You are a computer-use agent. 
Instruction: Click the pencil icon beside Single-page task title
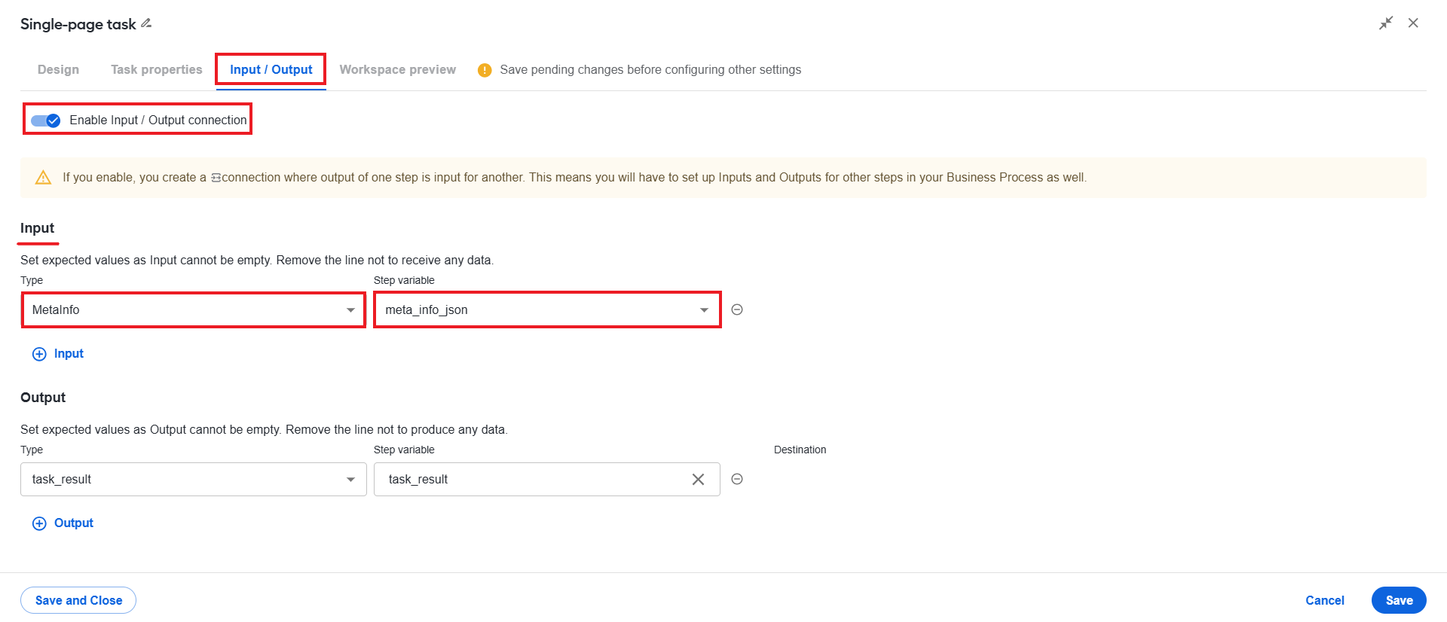[x=146, y=23]
